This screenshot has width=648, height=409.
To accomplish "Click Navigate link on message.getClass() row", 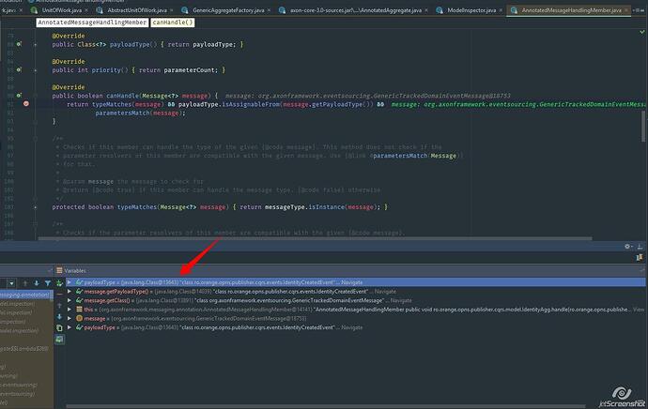I will 401,300.
